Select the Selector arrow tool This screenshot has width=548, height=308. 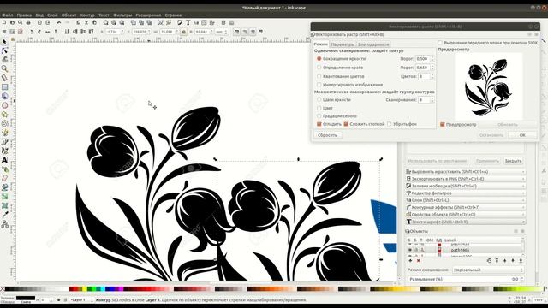coord(4,42)
